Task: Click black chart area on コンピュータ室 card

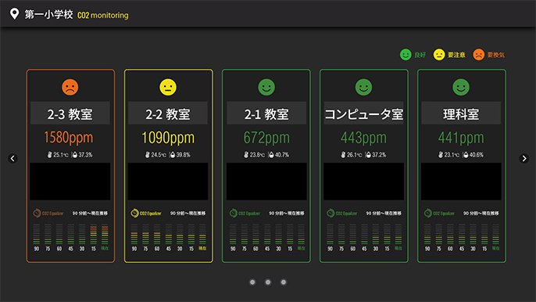Action: click(x=364, y=182)
